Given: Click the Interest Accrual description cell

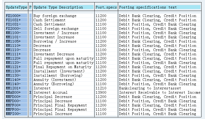Looking at the screenshot, I should coord(51,92).
